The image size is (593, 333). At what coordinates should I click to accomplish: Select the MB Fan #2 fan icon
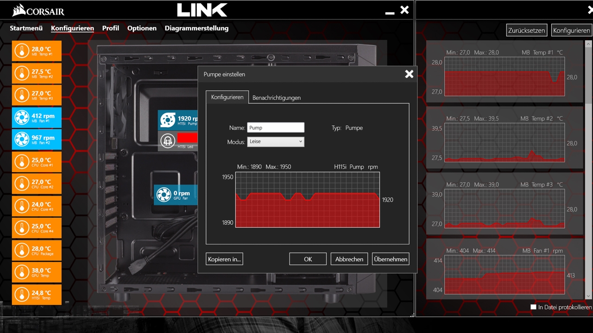22,140
